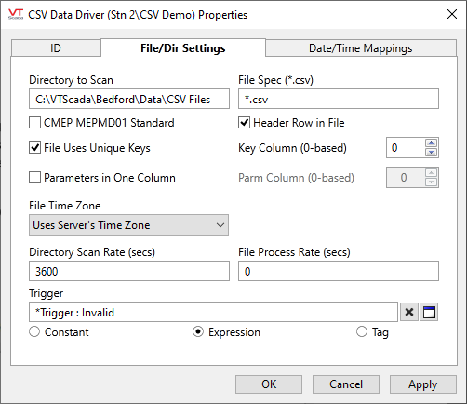Switch to the ID tab
The width and height of the screenshot is (467, 404).
tap(56, 48)
